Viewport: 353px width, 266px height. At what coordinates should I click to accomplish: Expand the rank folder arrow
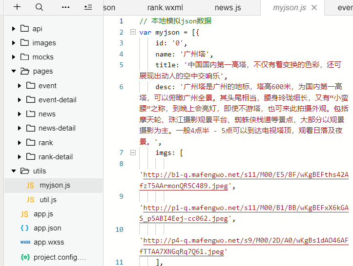tap(20, 143)
